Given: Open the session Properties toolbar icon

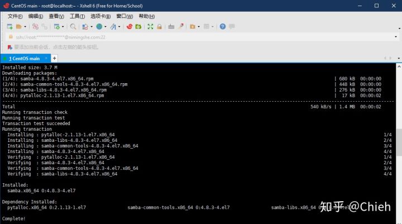Looking at the screenshot, I should 56,26.
